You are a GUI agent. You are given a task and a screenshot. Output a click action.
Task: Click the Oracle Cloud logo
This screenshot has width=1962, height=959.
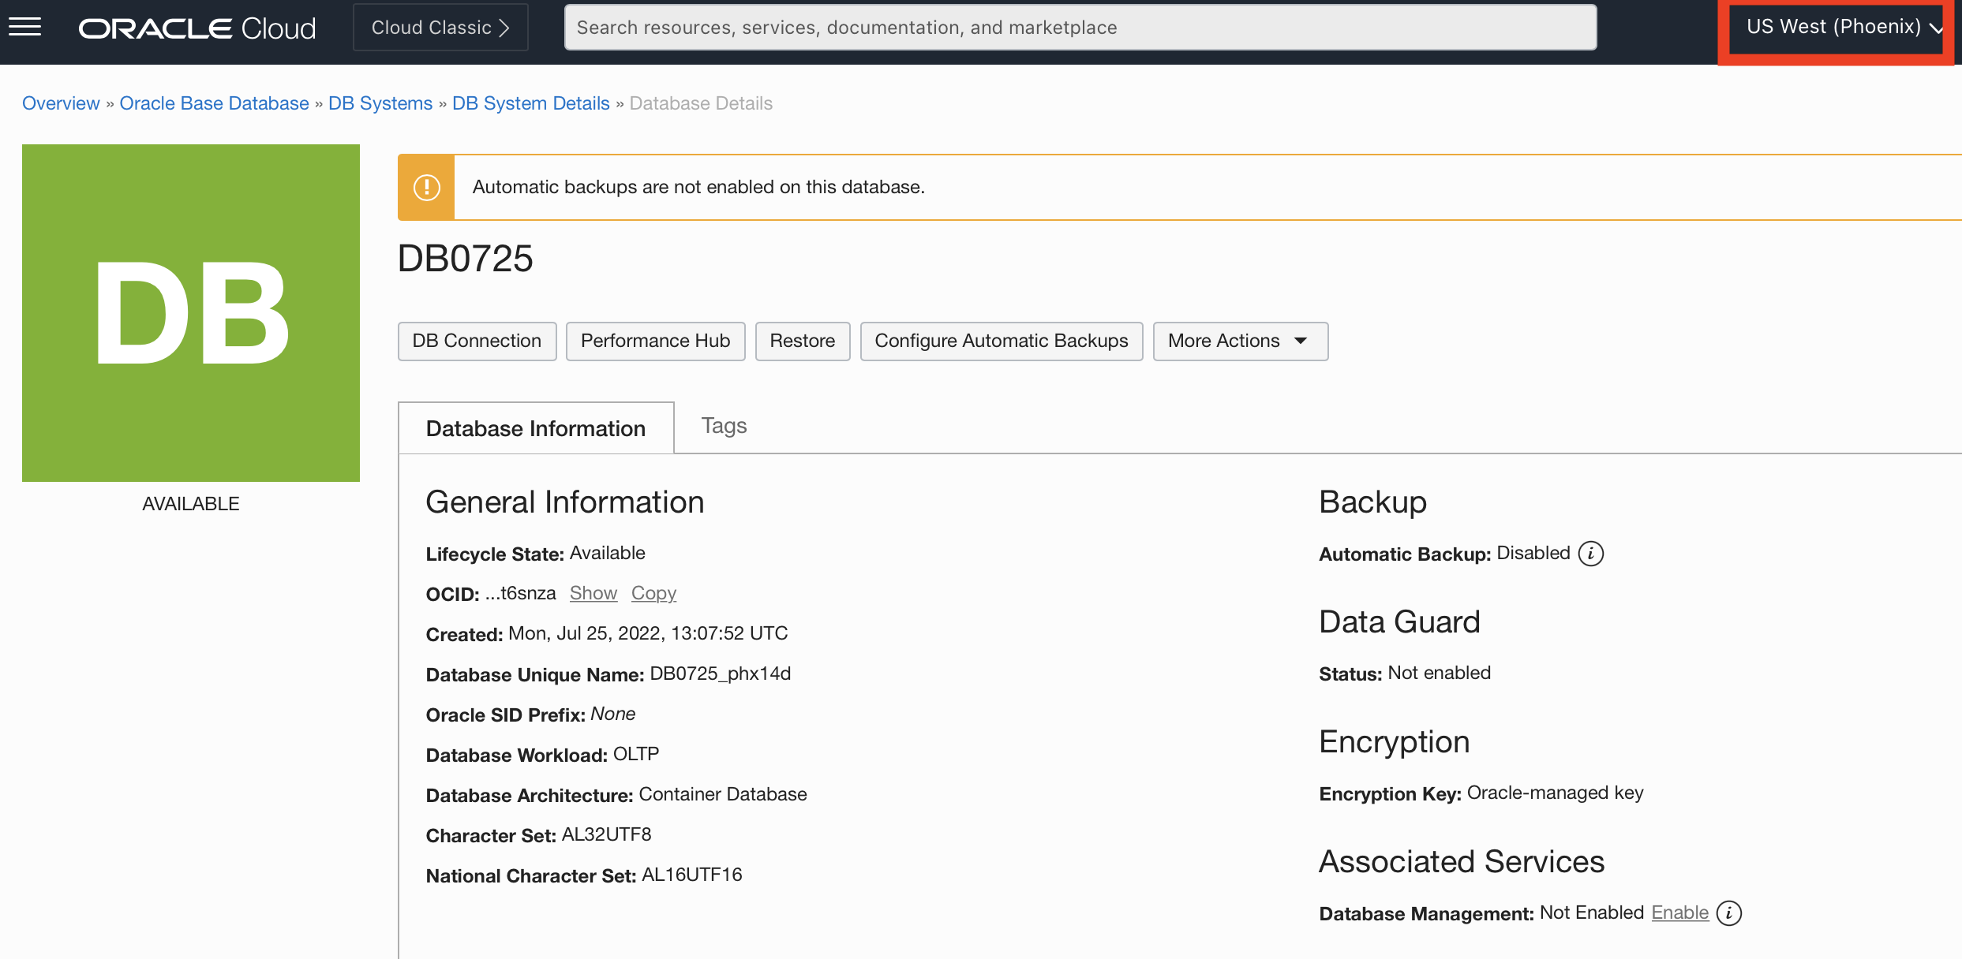tap(197, 27)
